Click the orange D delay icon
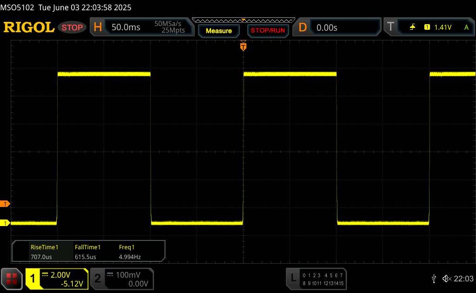Image resolution: width=476 pixels, height=293 pixels. coord(302,27)
